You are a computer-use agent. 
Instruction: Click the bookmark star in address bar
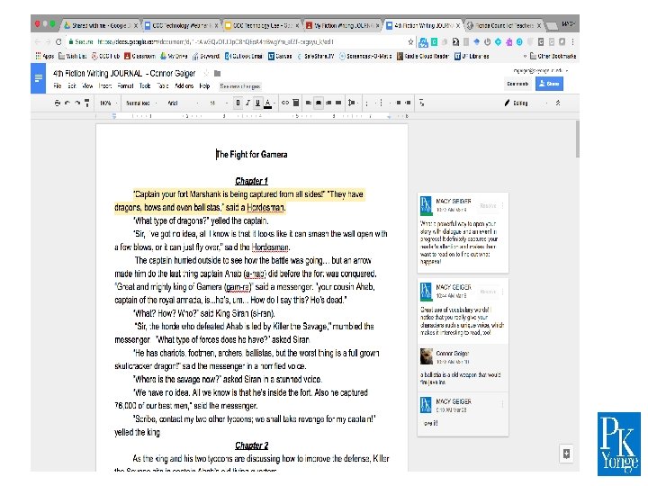pyautogui.click(x=410, y=41)
